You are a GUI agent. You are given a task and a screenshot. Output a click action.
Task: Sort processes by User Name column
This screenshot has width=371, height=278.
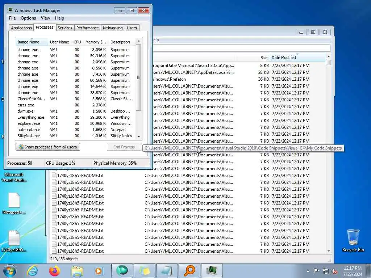point(59,42)
